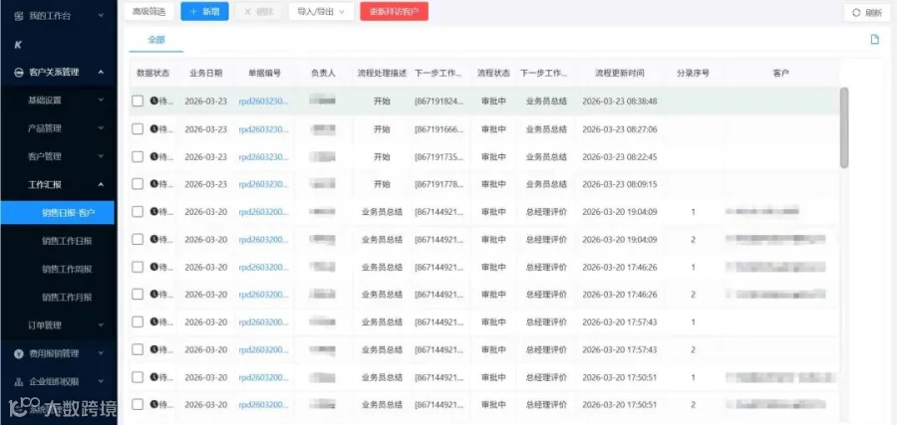Expand the 客户管理 submenu chevron
897x425 pixels.
coord(101,156)
